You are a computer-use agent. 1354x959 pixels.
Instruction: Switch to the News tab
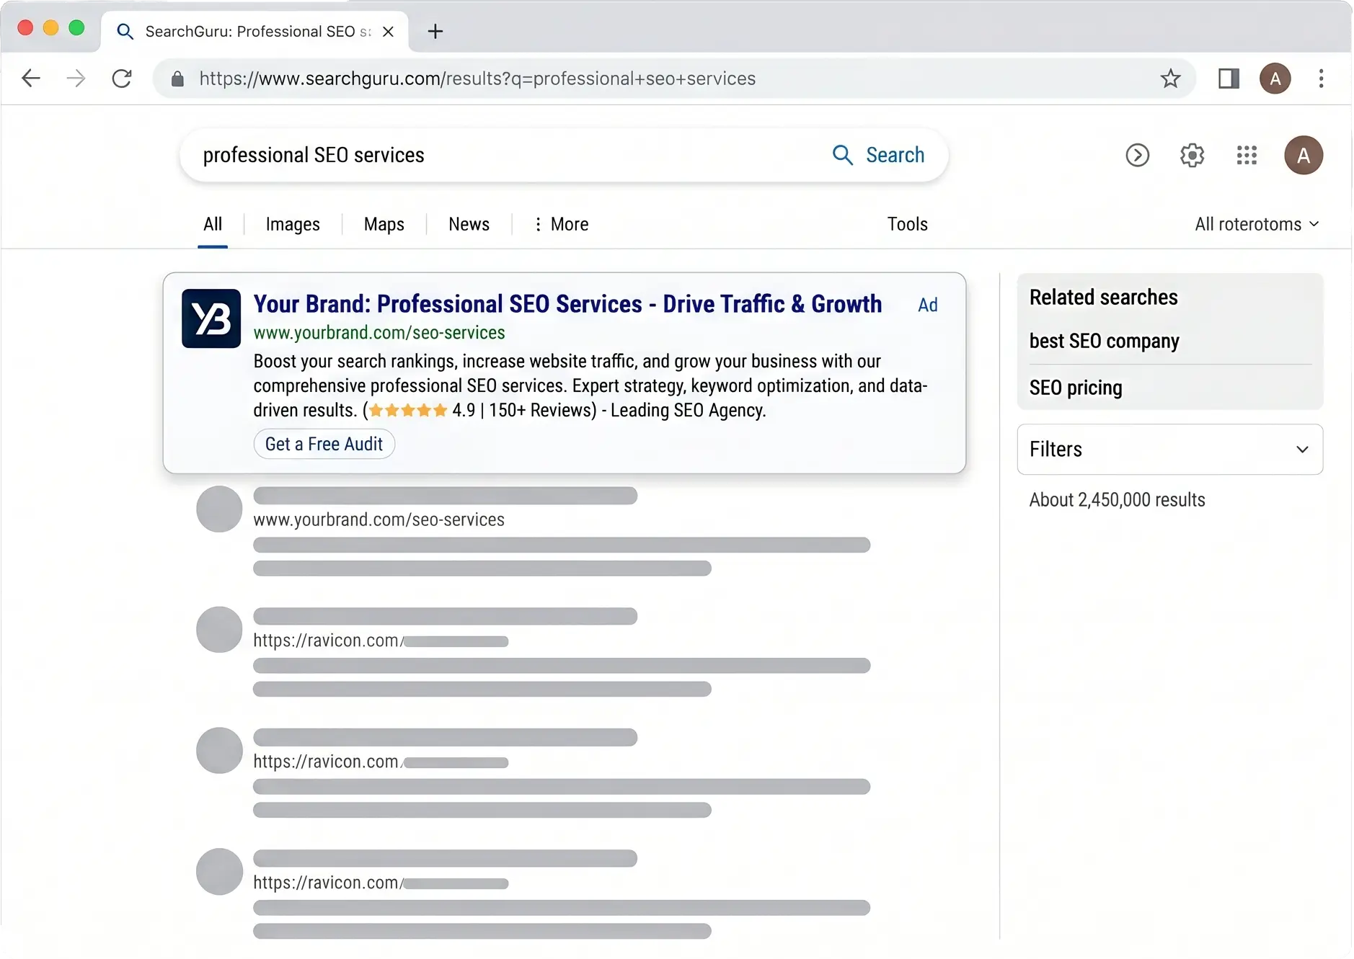(x=469, y=224)
